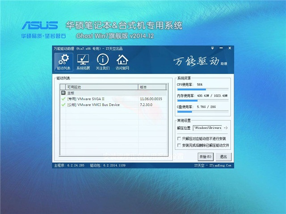Toggle the green check for VMware VMCI Bus Device
Image resolution: width=286 pixels, height=214 pixels.
click(x=63, y=105)
